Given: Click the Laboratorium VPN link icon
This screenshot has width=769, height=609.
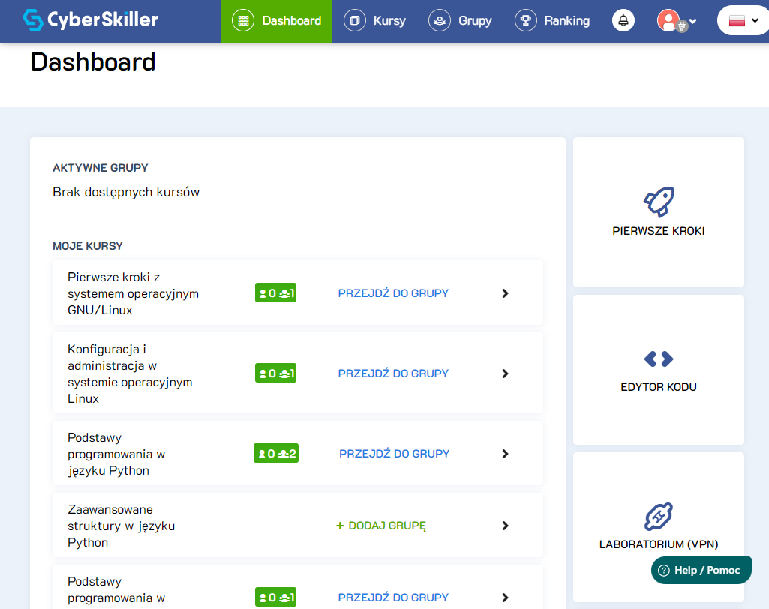Looking at the screenshot, I should (659, 517).
